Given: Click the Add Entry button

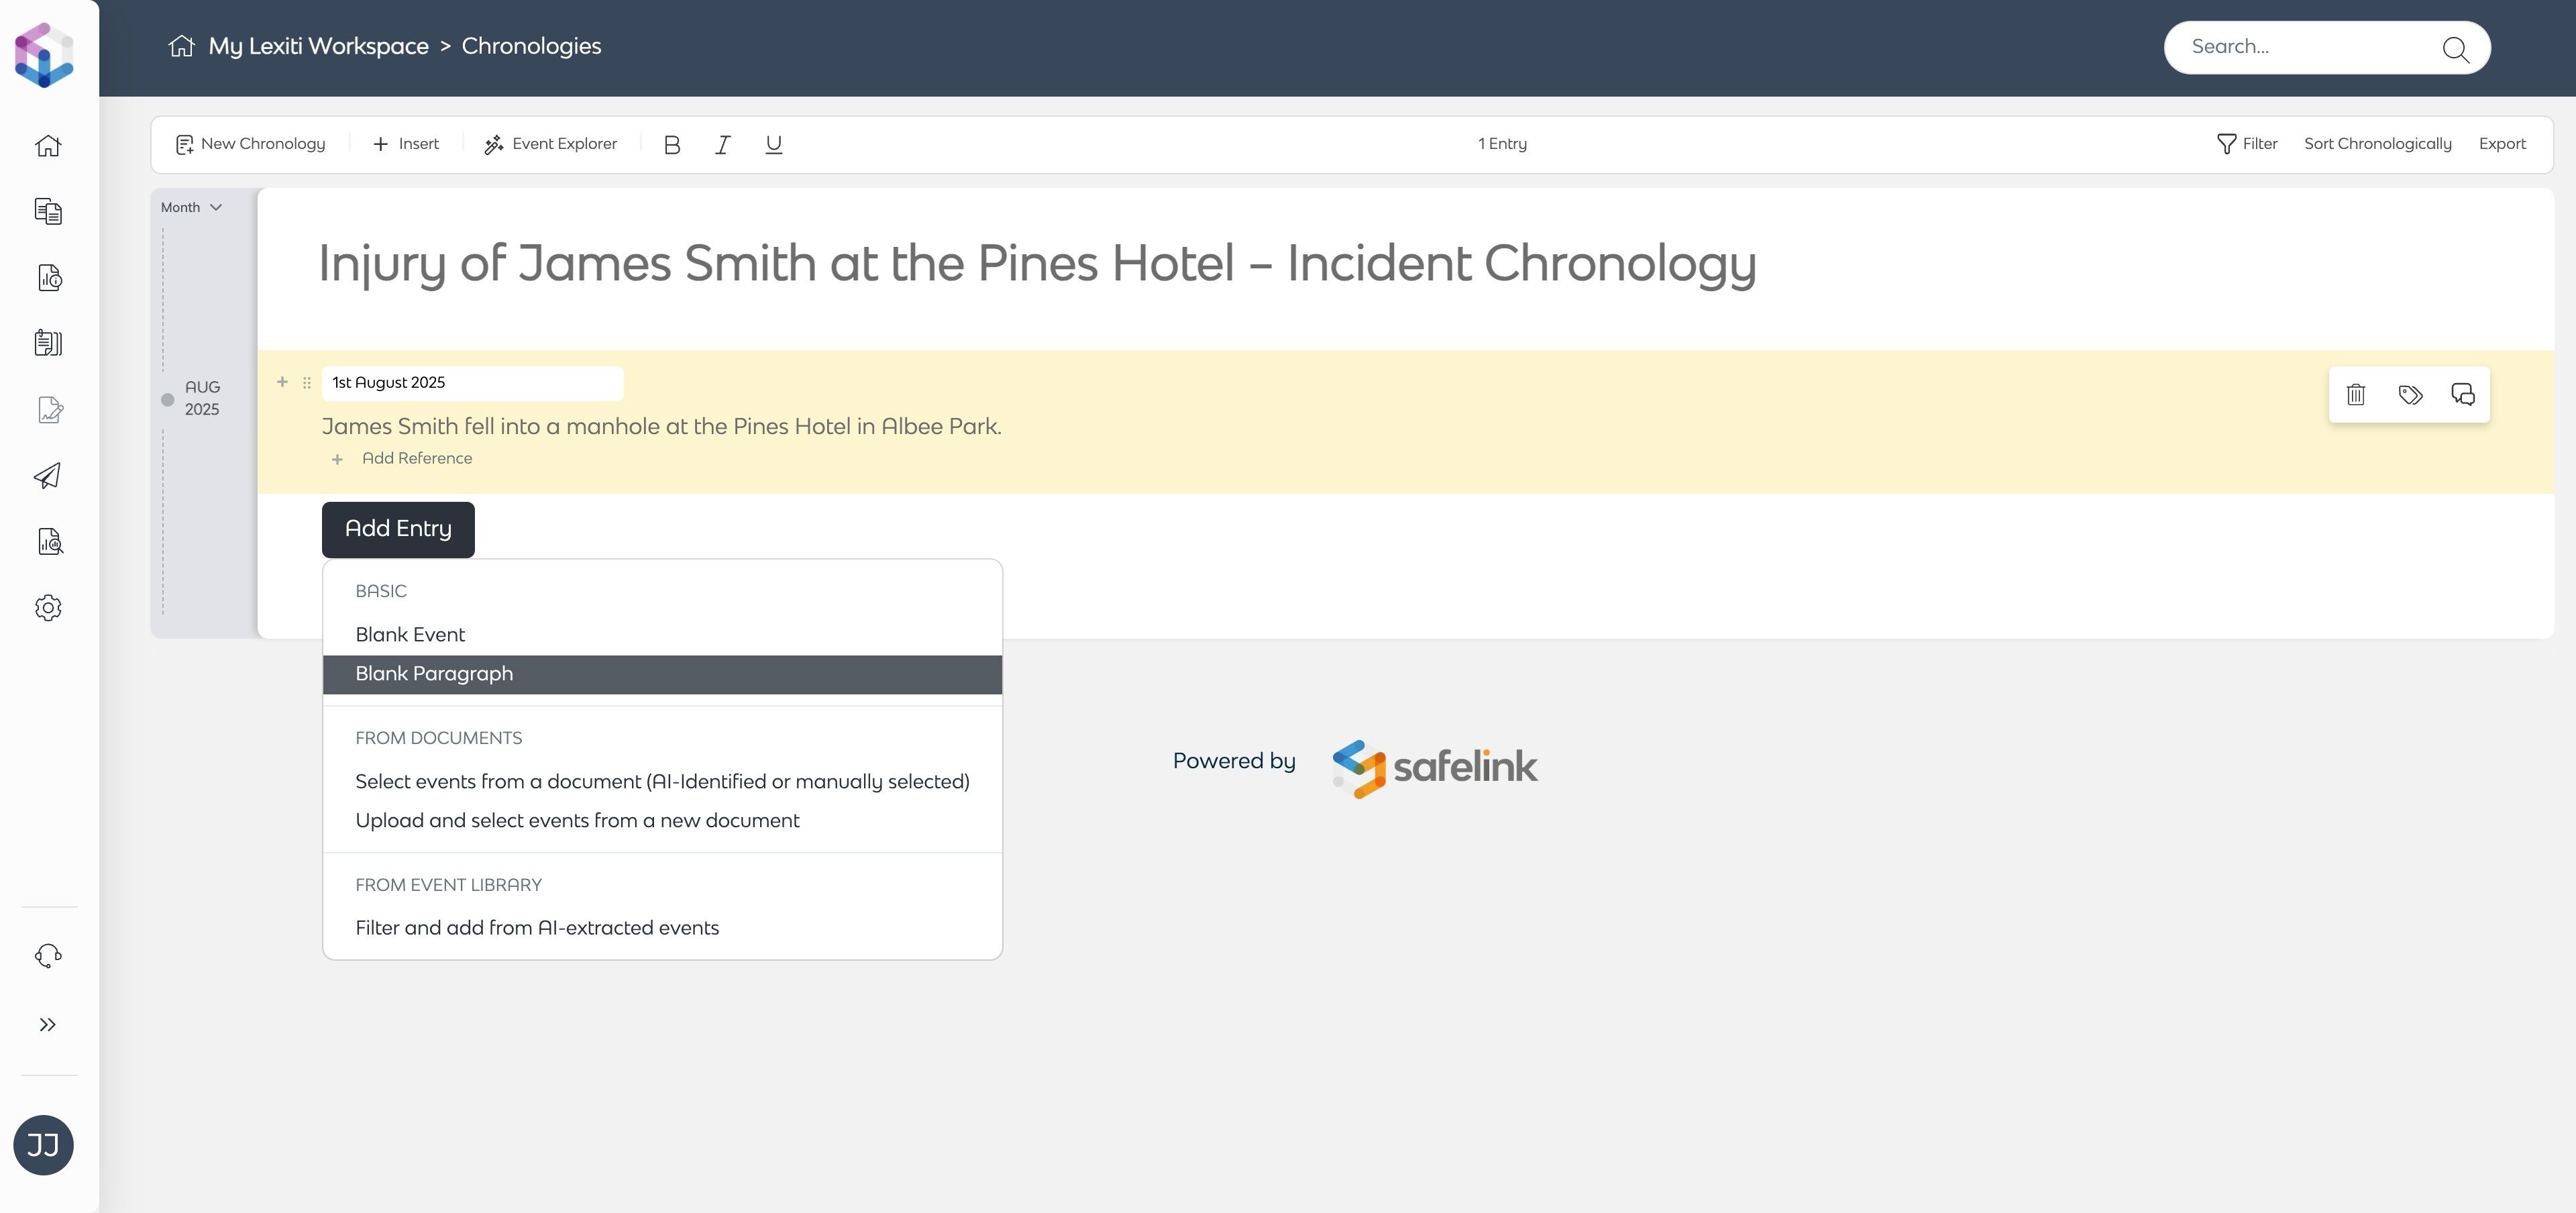Looking at the screenshot, I should tap(398, 529).
